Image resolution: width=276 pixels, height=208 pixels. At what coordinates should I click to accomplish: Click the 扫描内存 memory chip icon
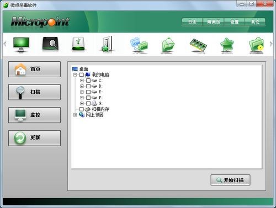tap(88, 109)
